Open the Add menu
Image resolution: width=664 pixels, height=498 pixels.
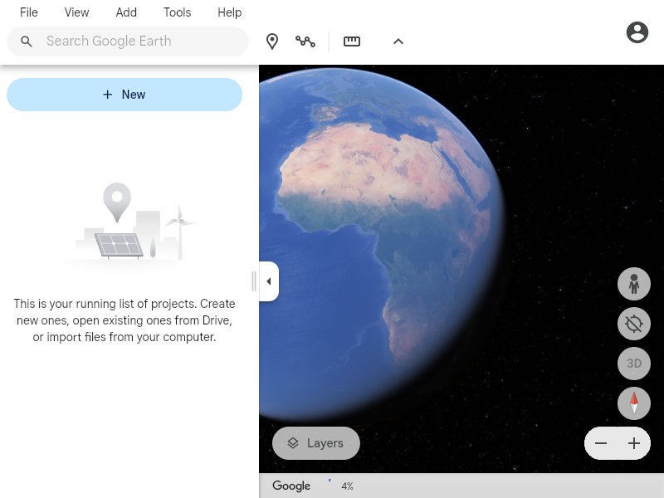(126, 12)
